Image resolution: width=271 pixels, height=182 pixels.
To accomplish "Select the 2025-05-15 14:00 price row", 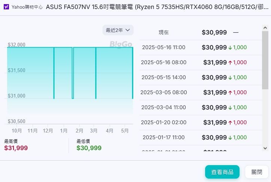I will (x=201, y=77).
